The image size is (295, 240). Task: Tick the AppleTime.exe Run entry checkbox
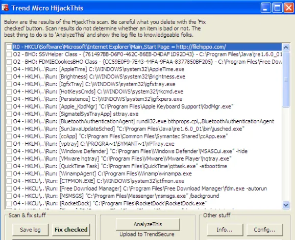pyautogui.click(x=9, y=69)
